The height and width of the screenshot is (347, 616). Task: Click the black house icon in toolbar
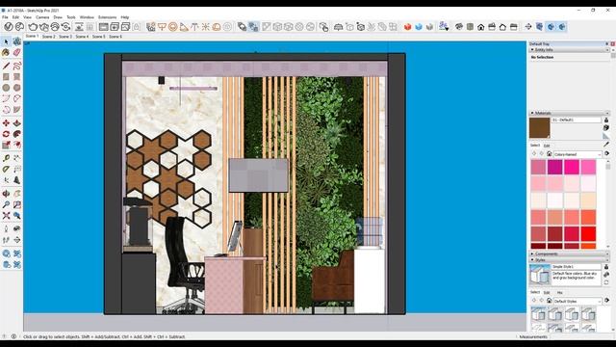(481, 27)
